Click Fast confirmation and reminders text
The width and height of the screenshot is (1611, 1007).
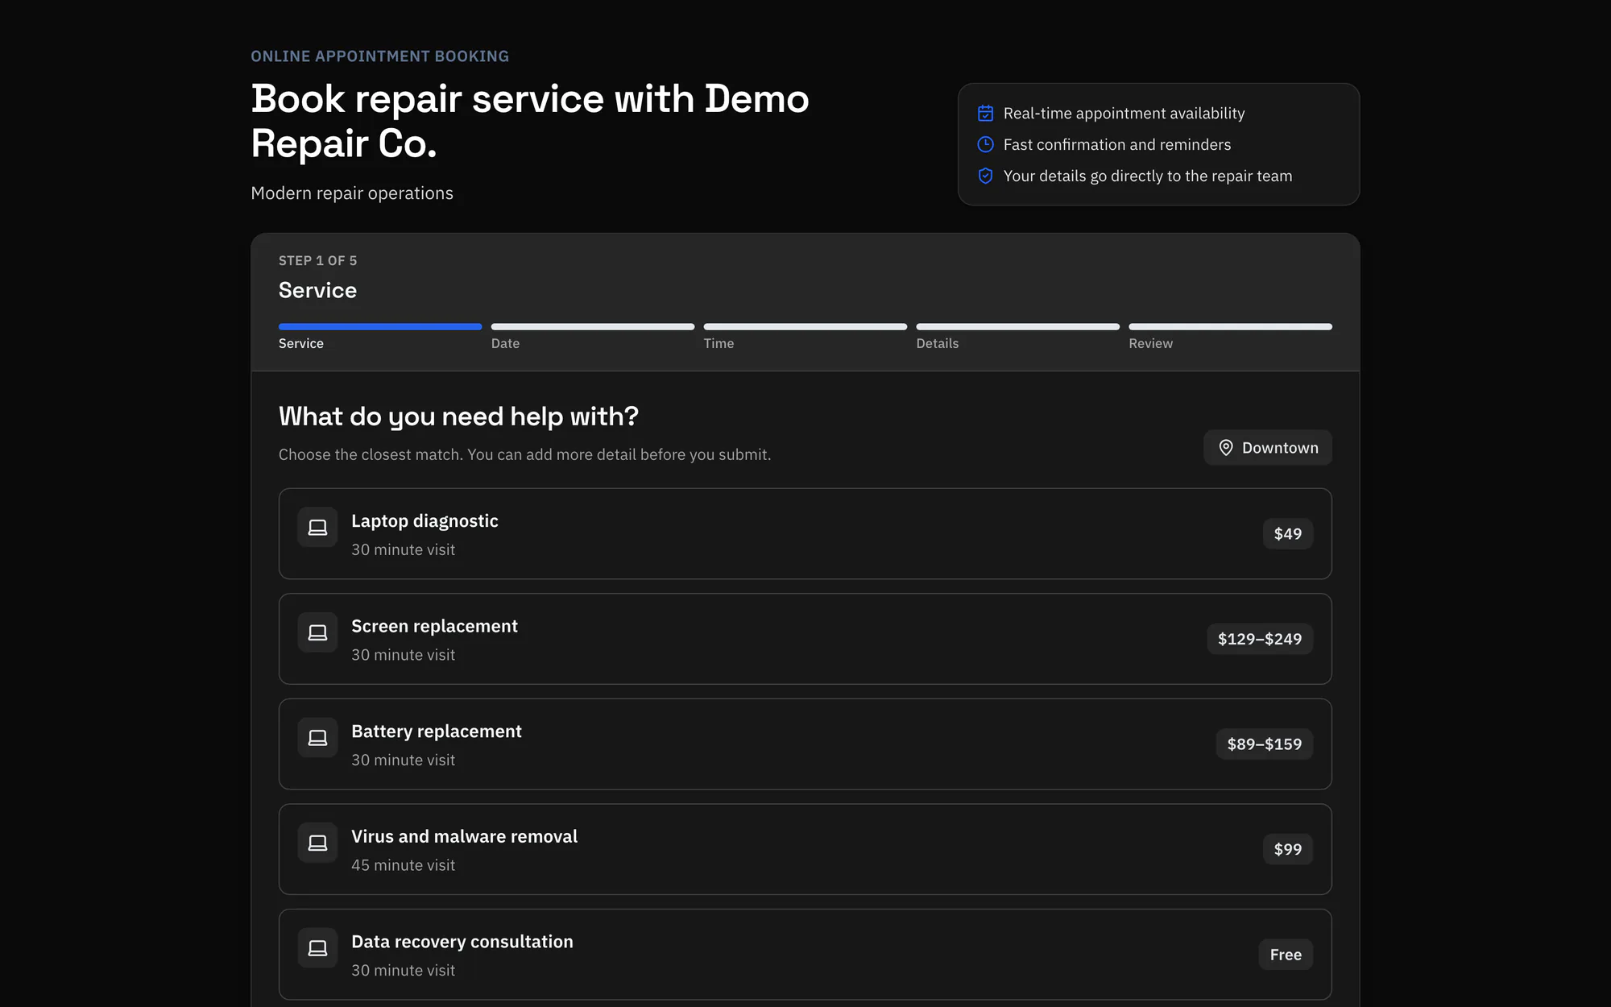point(1116,145)
